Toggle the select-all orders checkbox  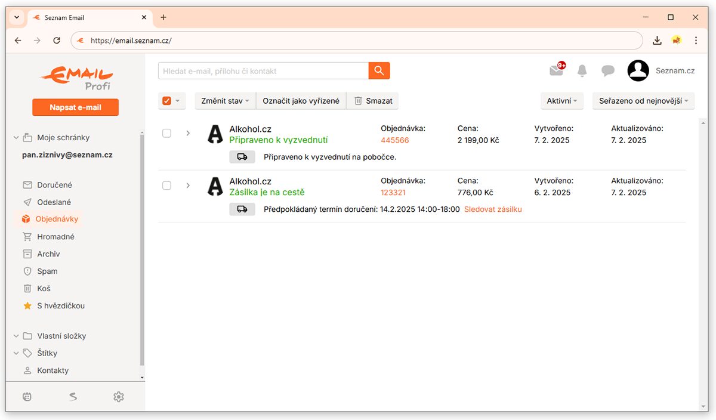(166, 101)
